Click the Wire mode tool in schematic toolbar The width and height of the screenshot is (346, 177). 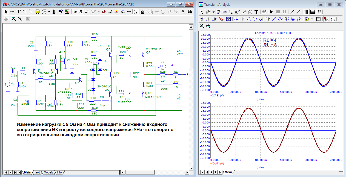(x=24, y=12)
